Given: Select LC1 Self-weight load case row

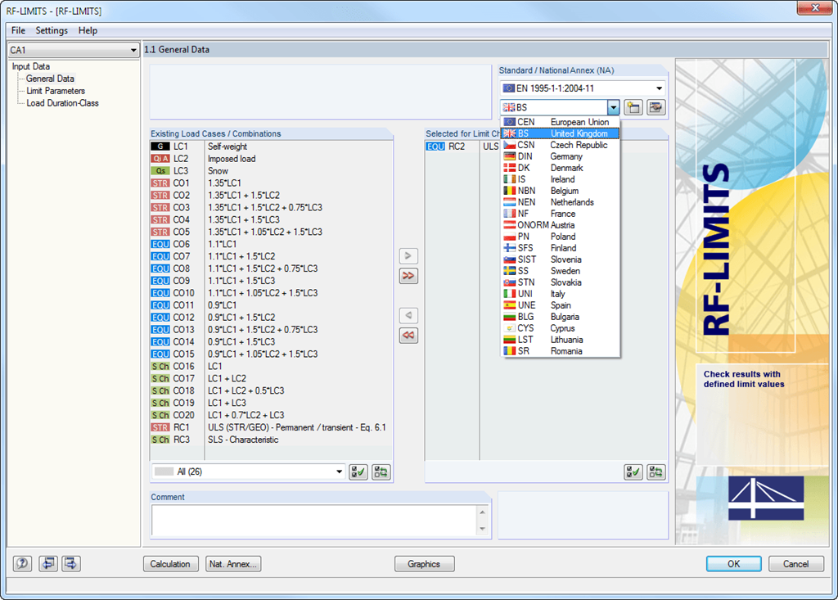Looking at the screenshot, I should coord(272,147).
